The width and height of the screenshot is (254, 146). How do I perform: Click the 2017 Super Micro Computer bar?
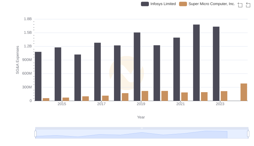click(105, 98)
